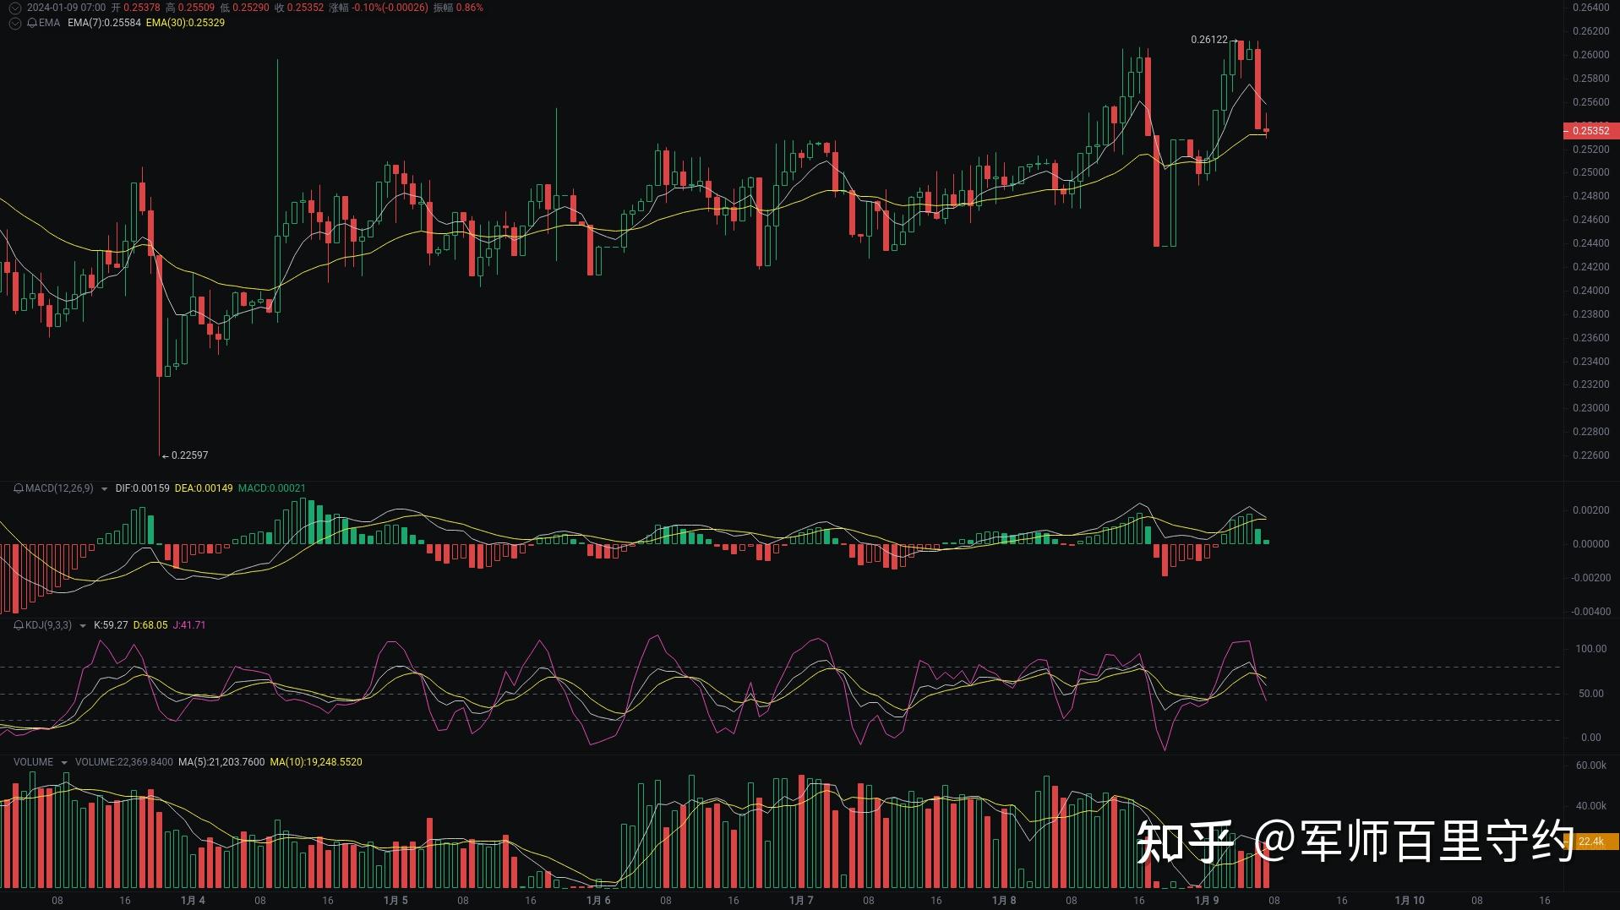Click the volume axis 60.00k label
The image size is (1620, 910).
(1590, 766)
